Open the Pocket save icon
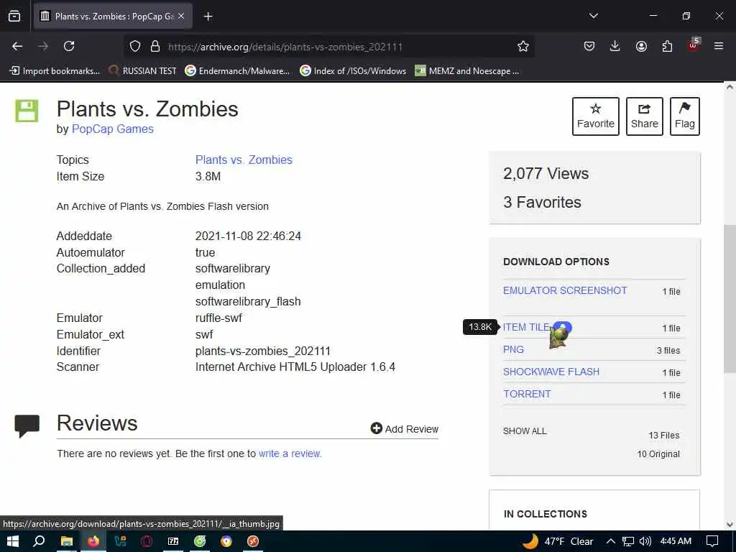The image size is (736, 552). click(589, 46)
